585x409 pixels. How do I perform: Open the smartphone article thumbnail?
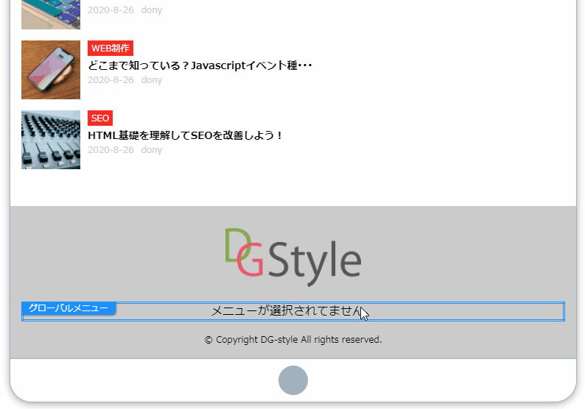(x=51, y=70)
